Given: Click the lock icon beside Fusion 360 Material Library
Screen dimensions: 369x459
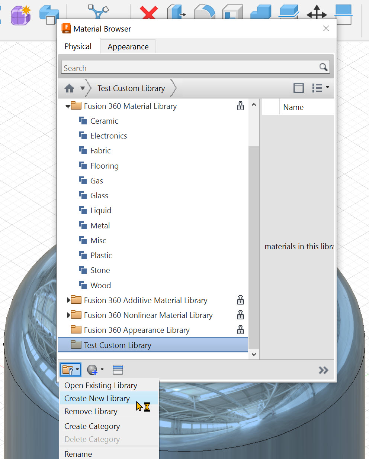Looking at the screenshot, I should point(240,106).
